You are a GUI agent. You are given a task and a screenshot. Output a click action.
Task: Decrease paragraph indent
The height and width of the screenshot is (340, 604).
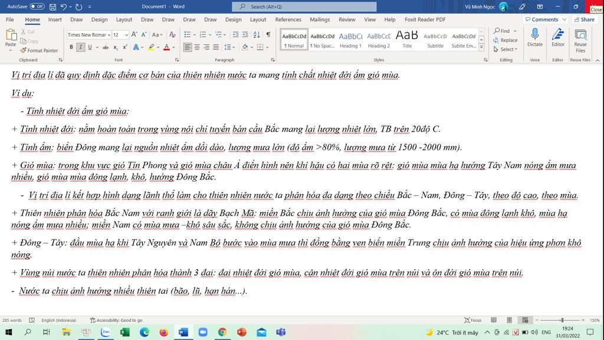tap(235, 35)
